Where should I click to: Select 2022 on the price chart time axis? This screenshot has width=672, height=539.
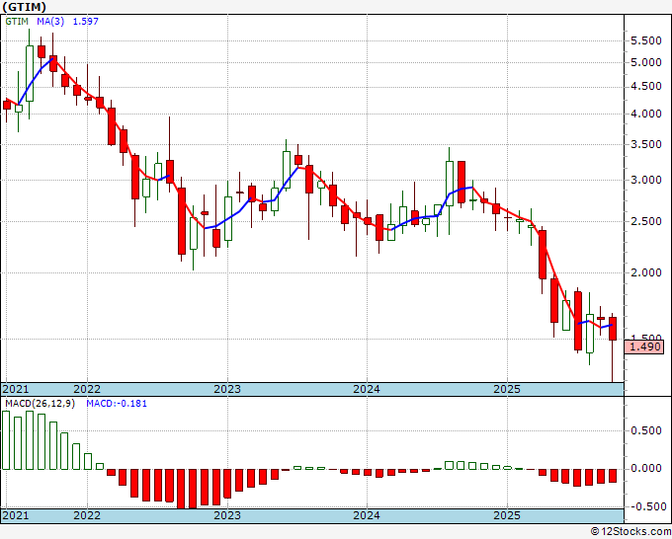click(x=87, y=389)
